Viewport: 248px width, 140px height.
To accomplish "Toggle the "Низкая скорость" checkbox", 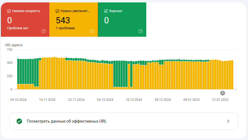I will [x=9, y=11].
